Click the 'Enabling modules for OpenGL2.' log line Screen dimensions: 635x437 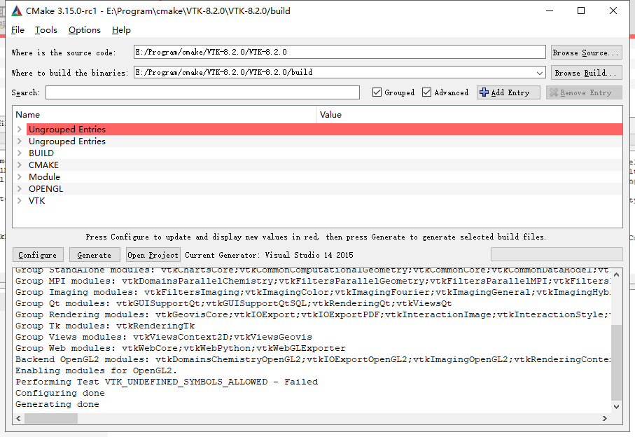(97, 370)
